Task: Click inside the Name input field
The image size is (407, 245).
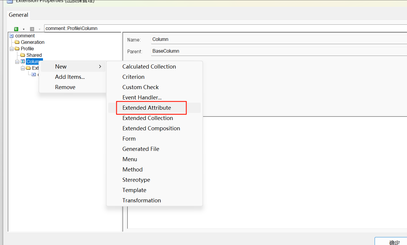Action: tap(206, 39)
